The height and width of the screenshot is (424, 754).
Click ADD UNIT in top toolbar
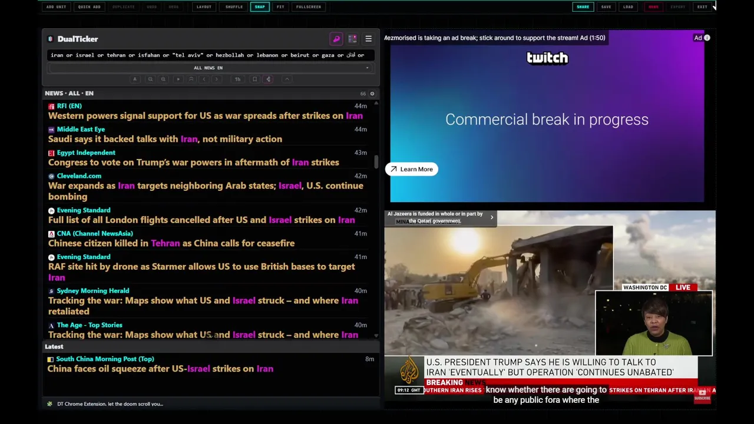click(x=57, y=7)
